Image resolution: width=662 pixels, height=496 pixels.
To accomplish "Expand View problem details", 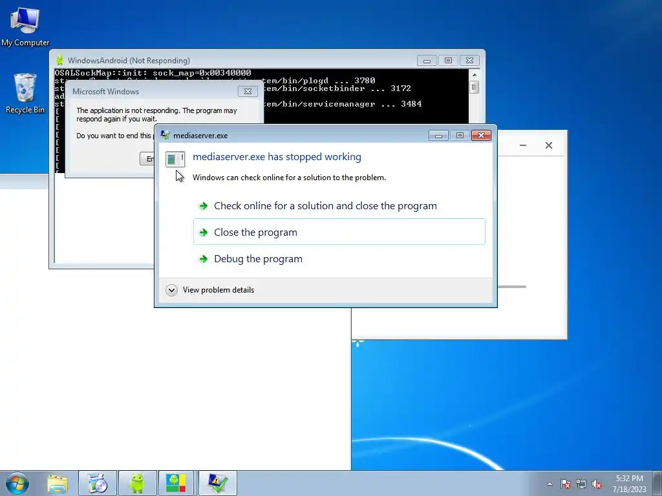I will point(210,290).
